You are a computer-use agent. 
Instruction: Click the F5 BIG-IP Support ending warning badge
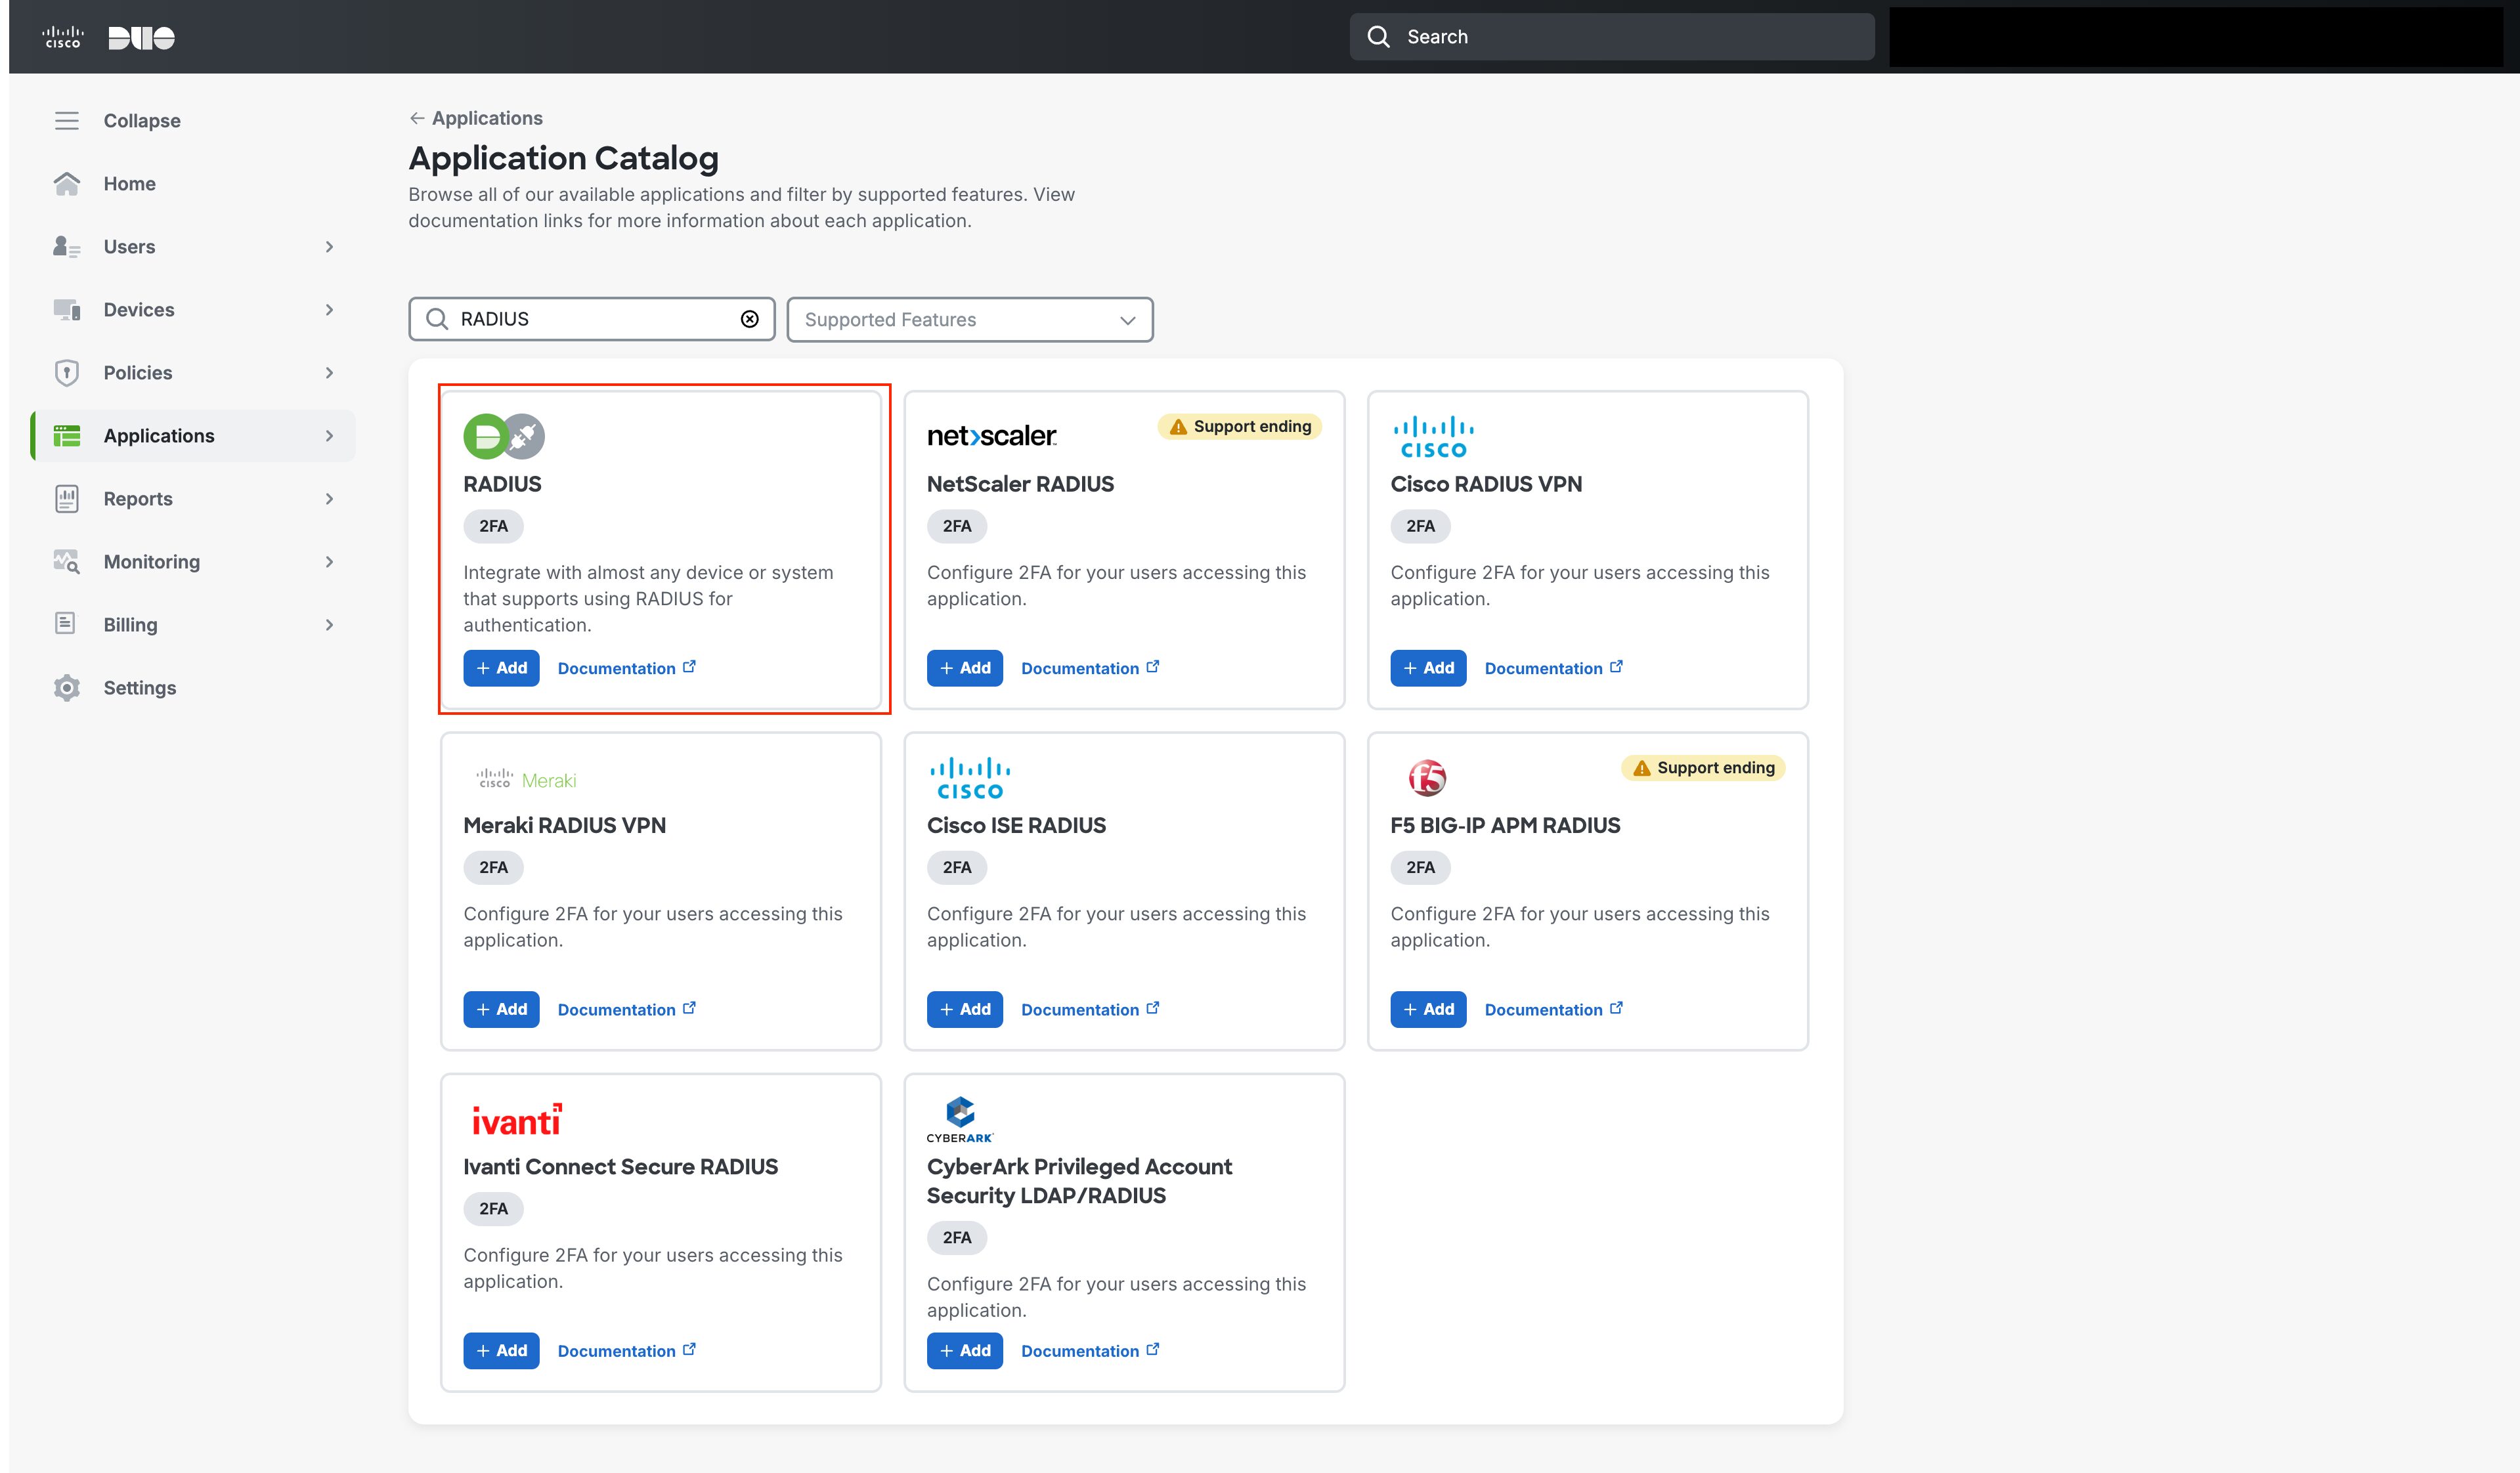click(1703, 768)
